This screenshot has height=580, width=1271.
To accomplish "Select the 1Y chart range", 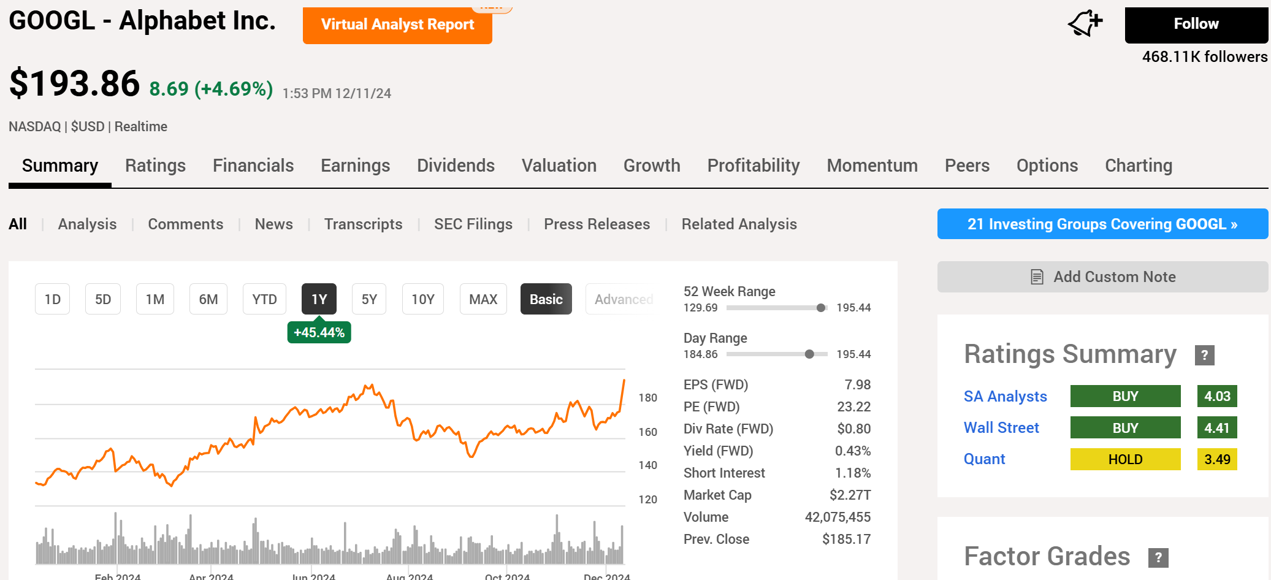I will (x=319, y=299).
